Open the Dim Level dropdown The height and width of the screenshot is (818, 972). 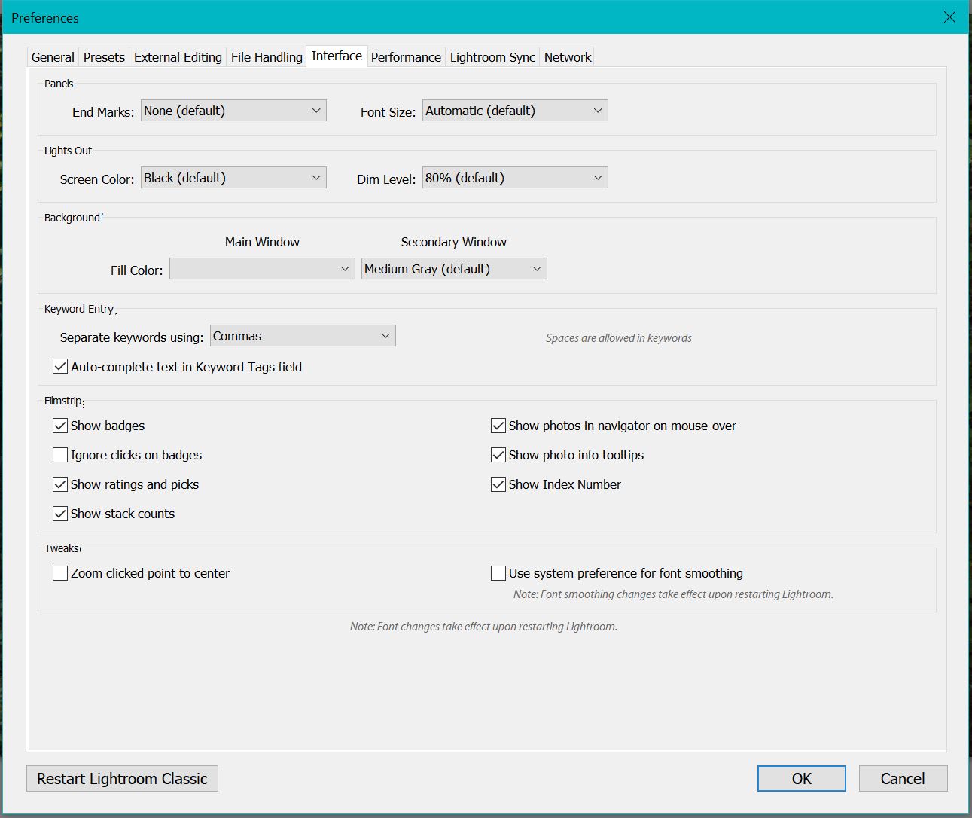[x=514, y=177]
